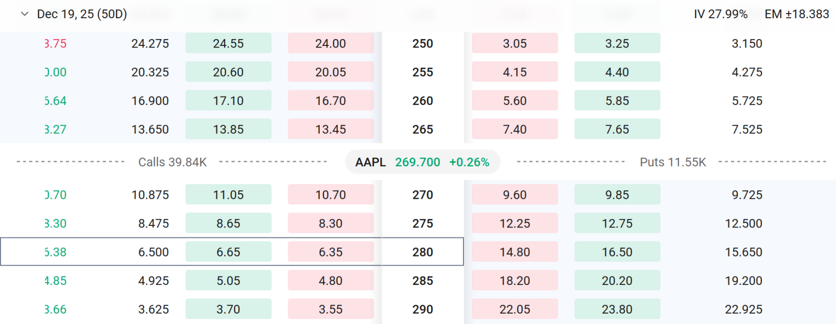Click the IV 27.99% indicator
The image size is (836, 324).
(x=721, y=14)
